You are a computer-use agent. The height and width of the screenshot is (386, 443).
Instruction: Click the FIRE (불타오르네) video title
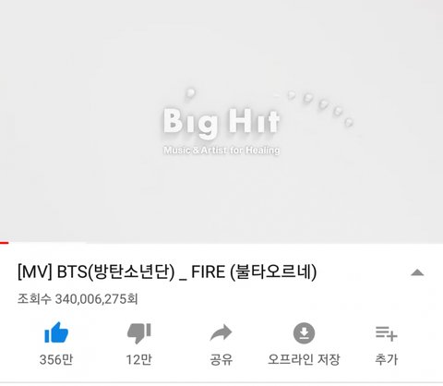(254, 272)
